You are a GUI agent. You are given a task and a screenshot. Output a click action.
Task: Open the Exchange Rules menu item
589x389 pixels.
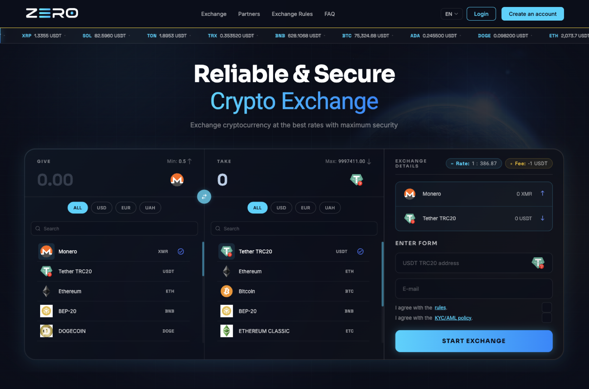pyautogui.click(x=292, y=14)
